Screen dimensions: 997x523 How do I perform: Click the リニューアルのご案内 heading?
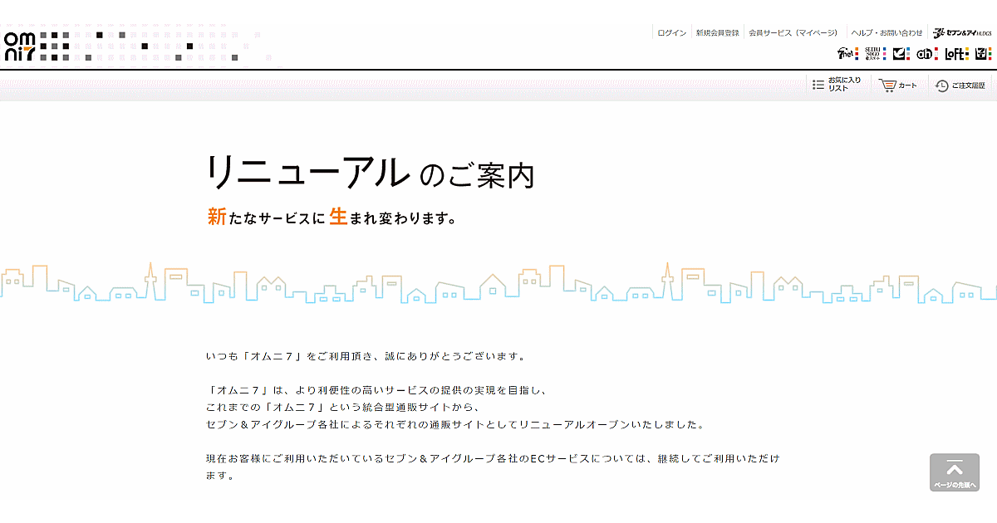coord(370,172)
